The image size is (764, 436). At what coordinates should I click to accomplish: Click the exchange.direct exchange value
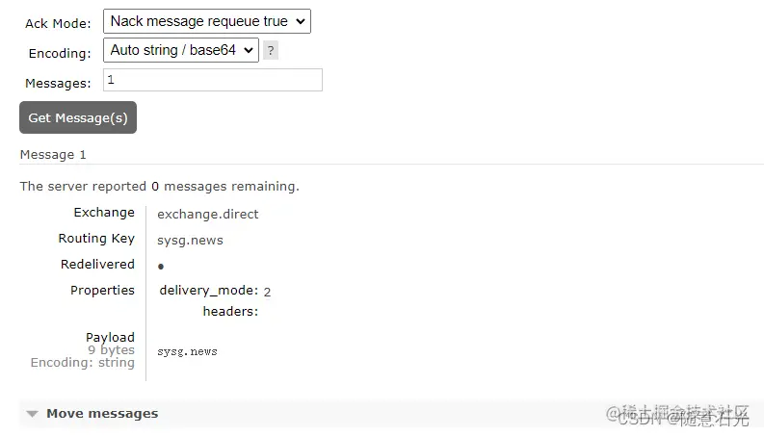[x=207, y=214]
